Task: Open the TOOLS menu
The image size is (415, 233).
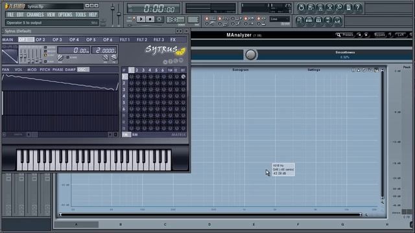Action: (x=80, y=14)
